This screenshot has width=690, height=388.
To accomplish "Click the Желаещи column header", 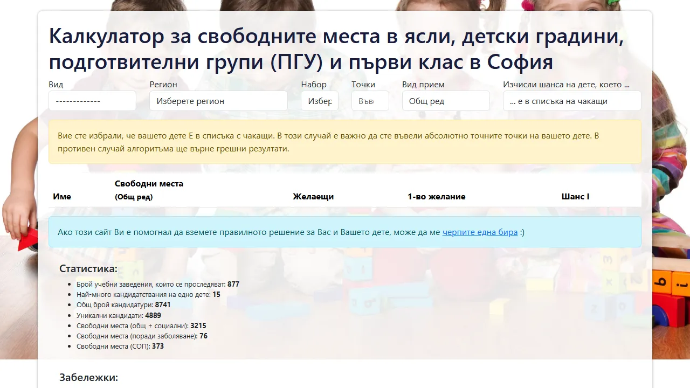I will 313,196.
